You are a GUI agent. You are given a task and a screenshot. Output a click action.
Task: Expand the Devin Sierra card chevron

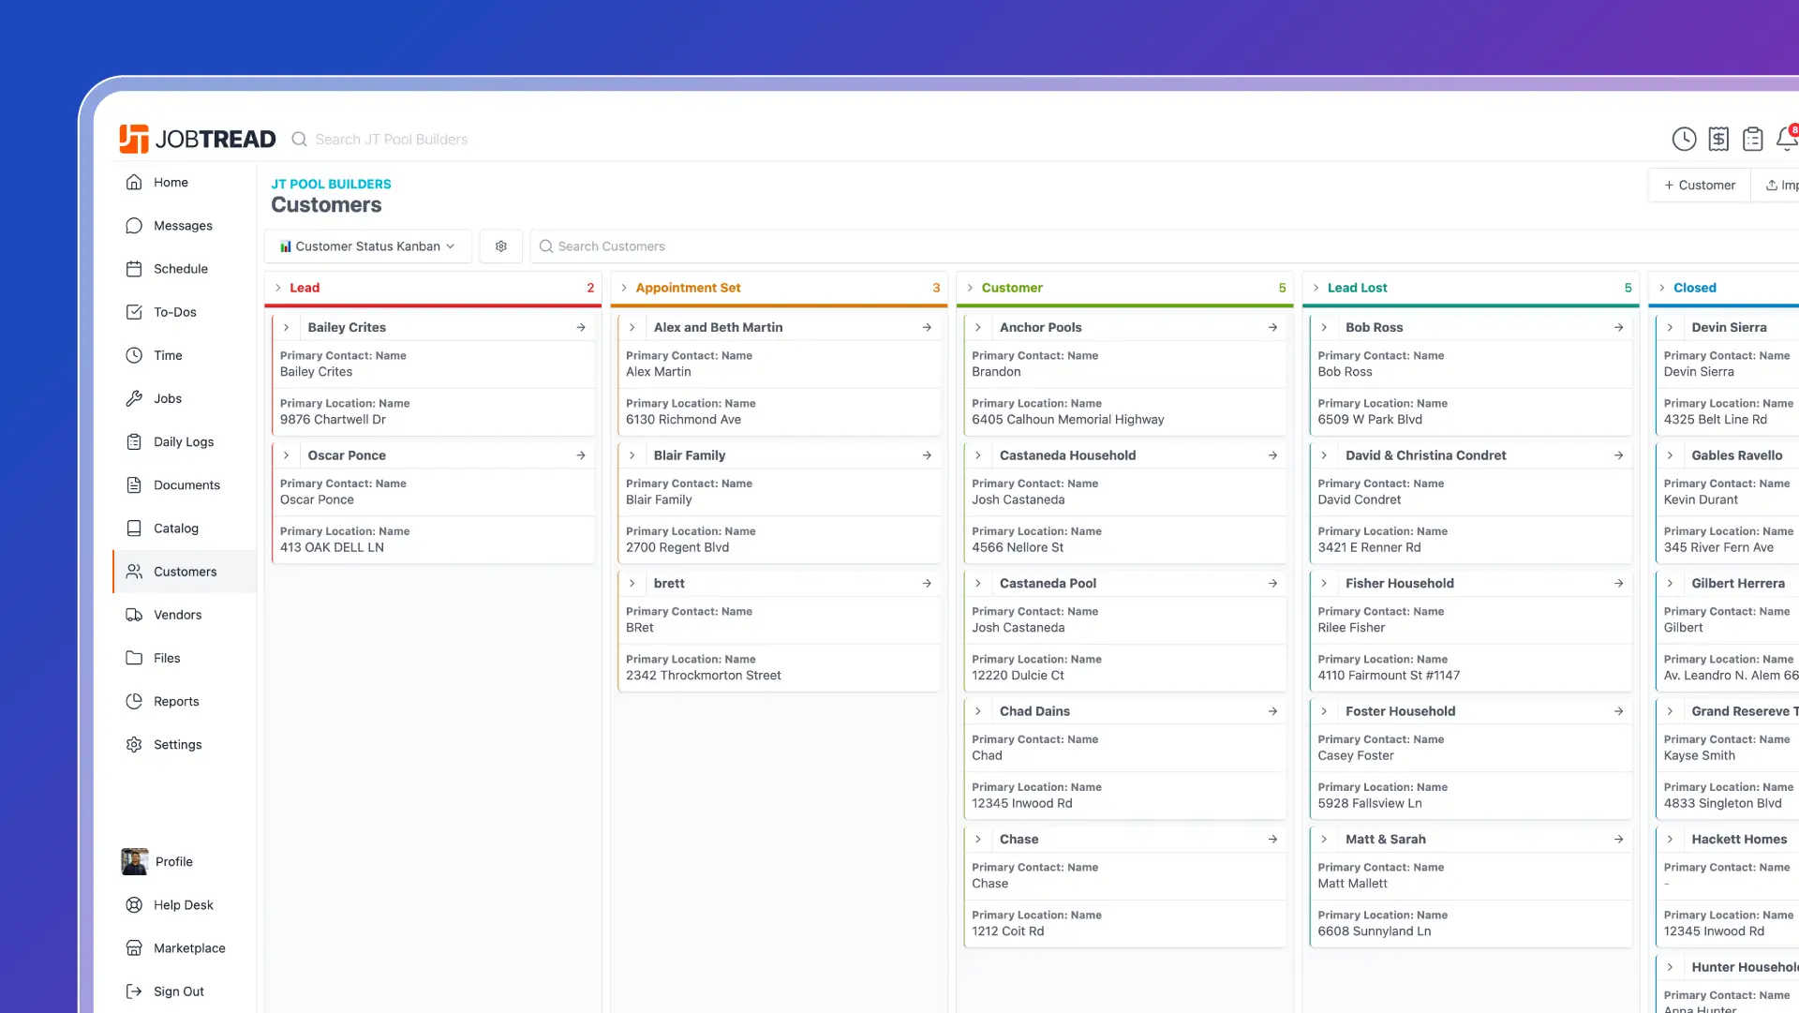(1670, 327)
